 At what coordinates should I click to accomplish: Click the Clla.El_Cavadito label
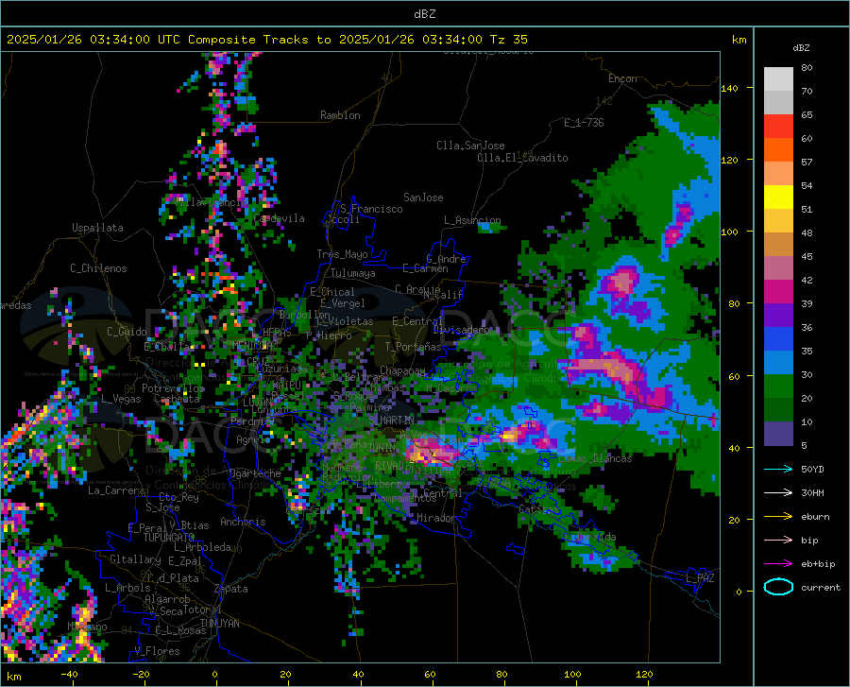click(522, 158)
